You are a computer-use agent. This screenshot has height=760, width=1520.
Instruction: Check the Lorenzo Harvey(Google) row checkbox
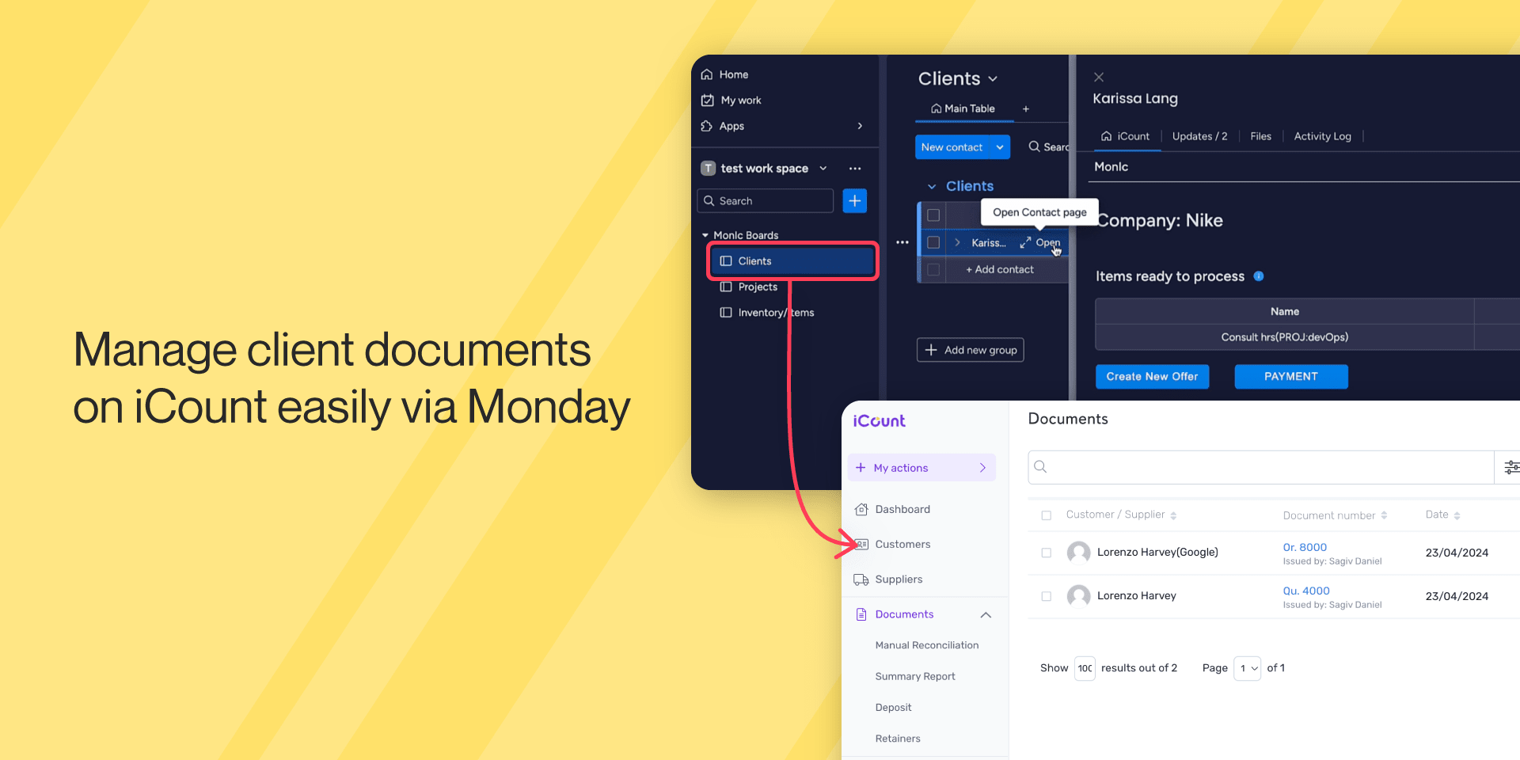click(1047, 553)
